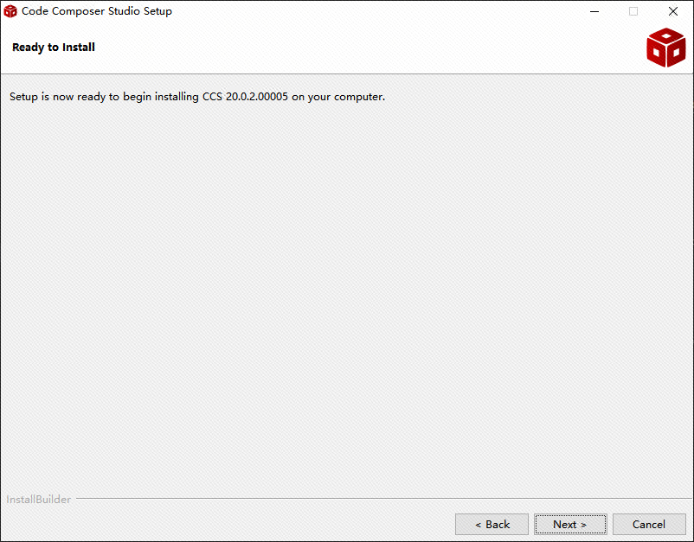Click the 'Code Composer Studio Setup' window title
Viewport: 694px width, 542px height.
pyautogui.click(x=97, y=11)
